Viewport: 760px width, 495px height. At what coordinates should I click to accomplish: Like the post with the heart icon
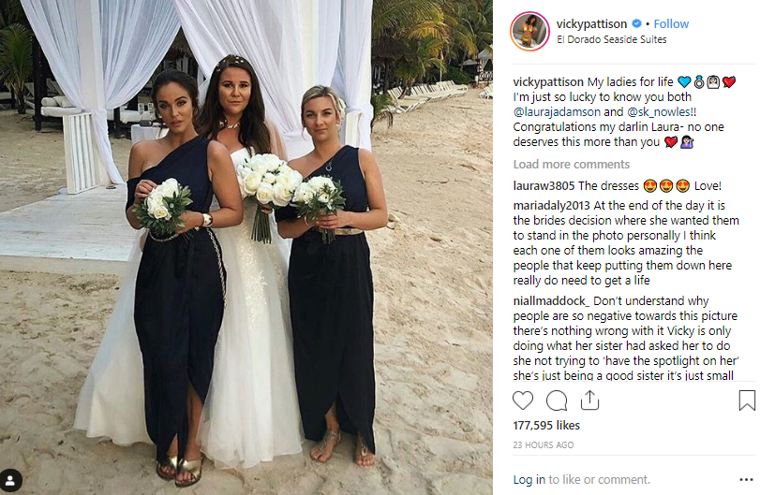523,400
